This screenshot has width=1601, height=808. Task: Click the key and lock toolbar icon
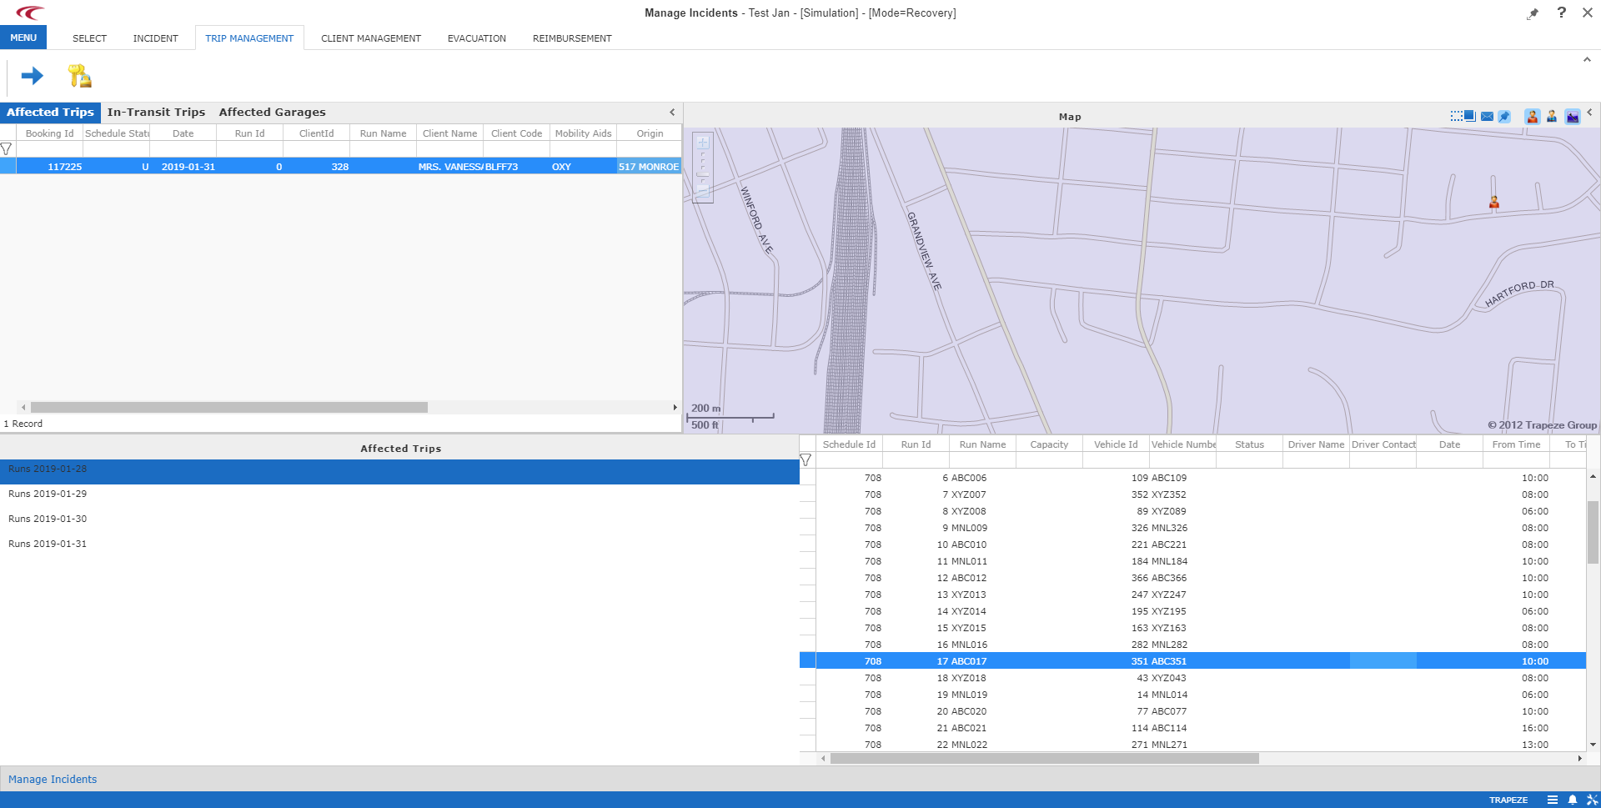pos(79,76)
